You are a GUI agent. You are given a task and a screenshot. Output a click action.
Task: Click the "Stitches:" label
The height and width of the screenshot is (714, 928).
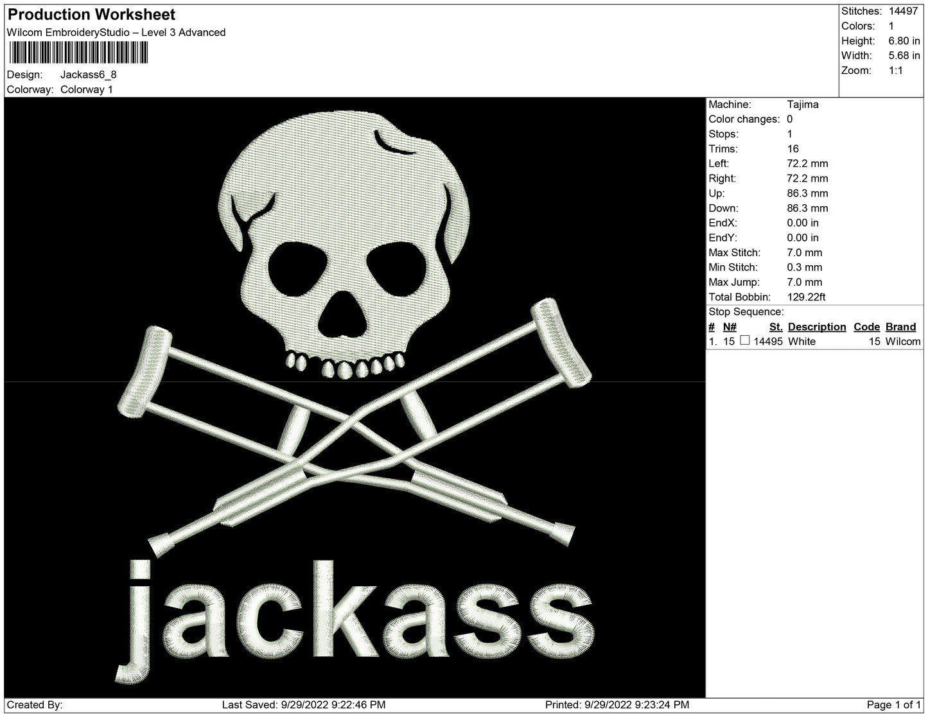(x=861, y=12)
